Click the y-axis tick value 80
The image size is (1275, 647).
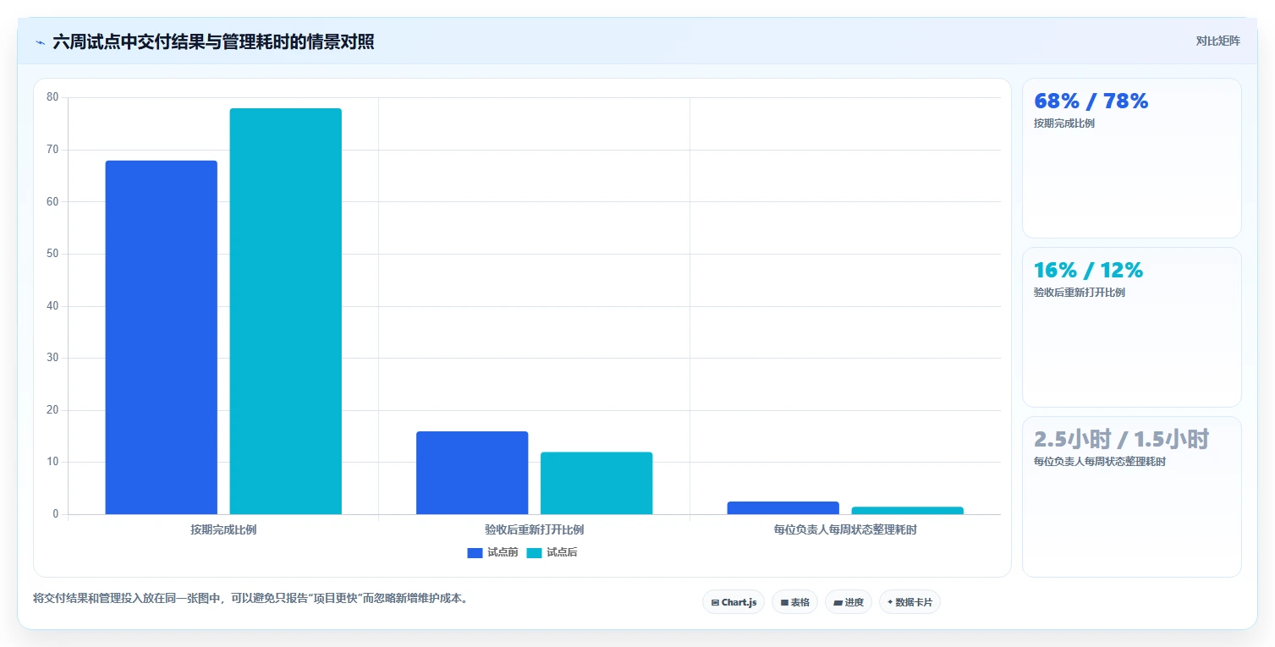pos(52,97)
